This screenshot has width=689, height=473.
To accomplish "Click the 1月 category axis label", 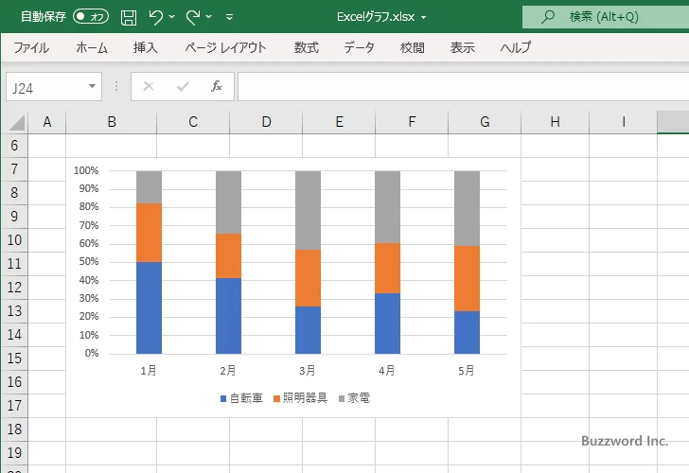I will pos(149,371).
